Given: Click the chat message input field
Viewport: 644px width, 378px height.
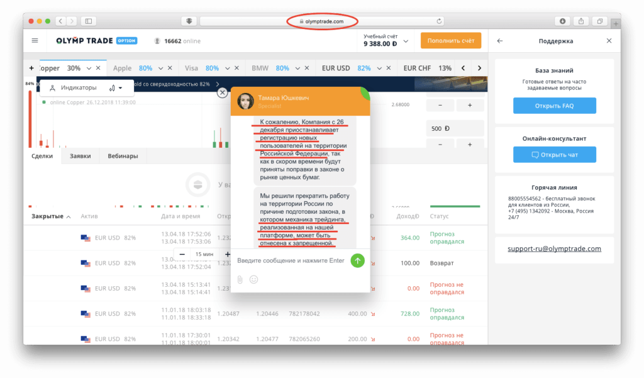Looking at the screenshot, I should coord(291,260).
